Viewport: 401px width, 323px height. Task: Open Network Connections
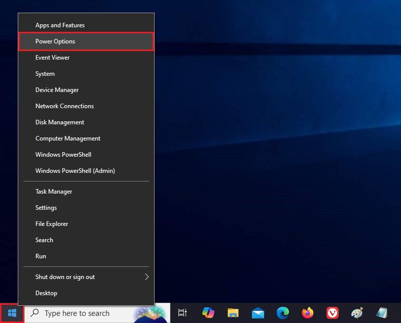pyautogui.click(x=86, y=106)
